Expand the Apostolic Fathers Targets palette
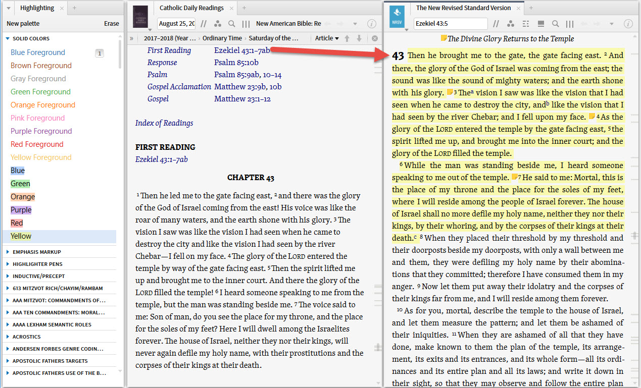This screenshot has width=641, height=388. pyautogui.click(x=8, y=361)
